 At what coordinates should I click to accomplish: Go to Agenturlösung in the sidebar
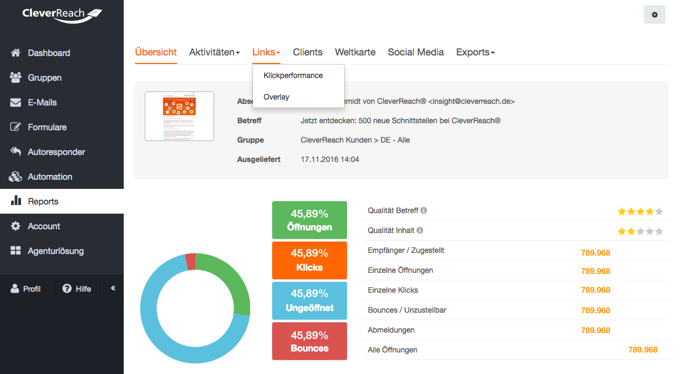pyautogui.click(x=62, y=251)
